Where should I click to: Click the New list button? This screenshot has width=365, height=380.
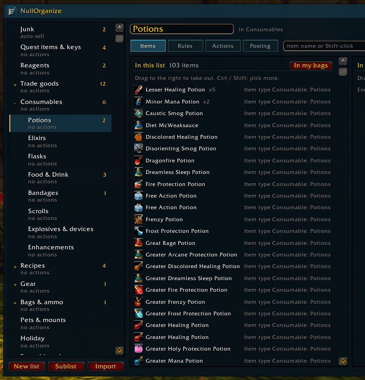point(27,366)
